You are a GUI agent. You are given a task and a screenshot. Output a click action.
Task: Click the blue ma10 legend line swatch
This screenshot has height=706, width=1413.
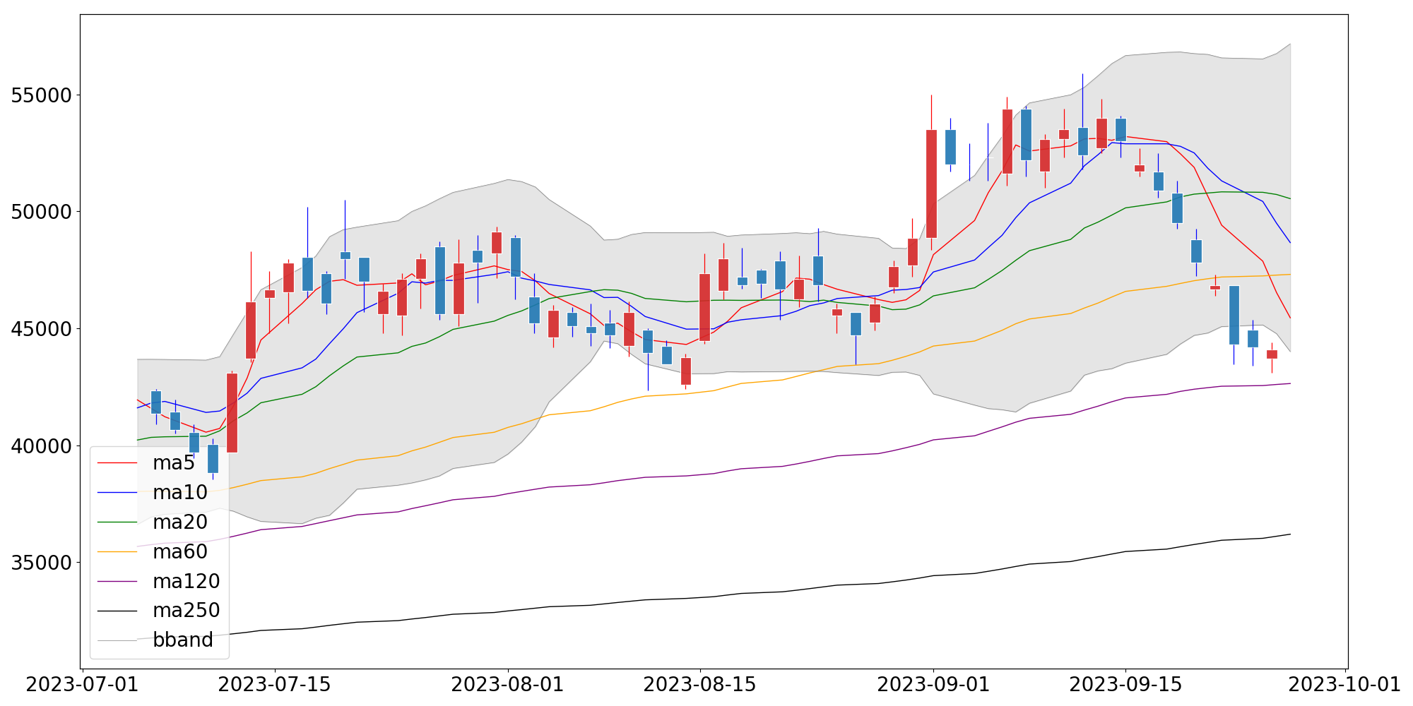coord(117,493)
